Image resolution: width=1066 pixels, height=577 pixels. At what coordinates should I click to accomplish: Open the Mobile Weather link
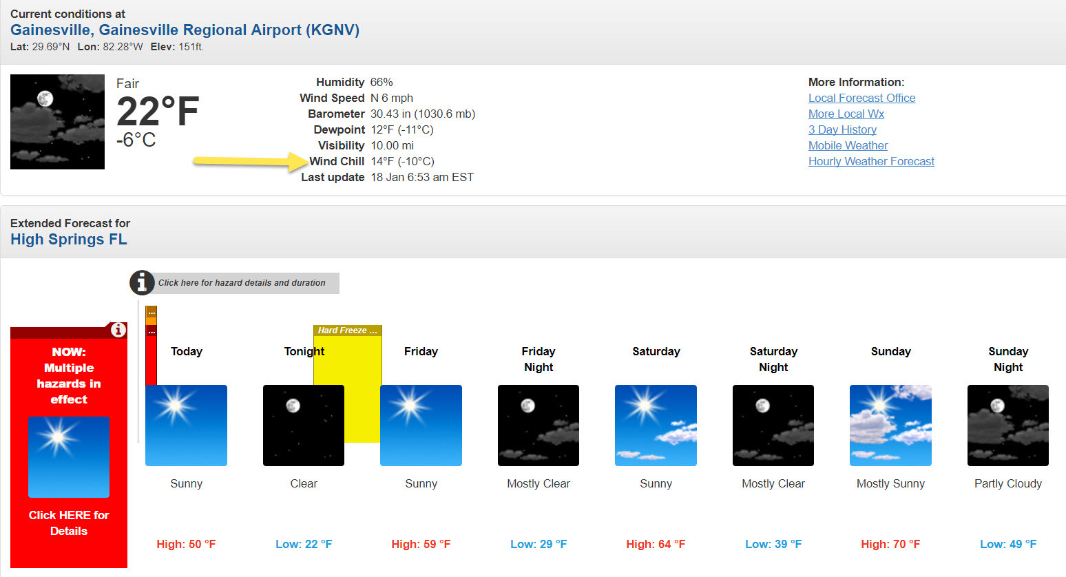848,145
